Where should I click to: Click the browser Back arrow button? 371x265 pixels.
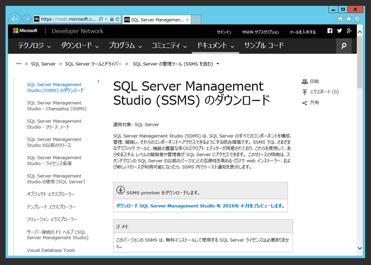tap(15, 19)
